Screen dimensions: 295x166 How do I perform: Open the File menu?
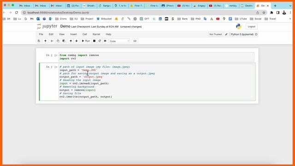[x=41, y=34]
